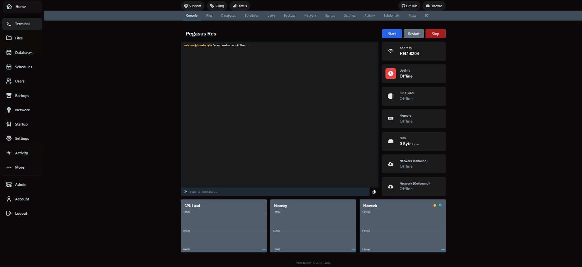View the Activity tab in top bar
The width and height of the screenshot is (582, 267).
tap(370, 16)
